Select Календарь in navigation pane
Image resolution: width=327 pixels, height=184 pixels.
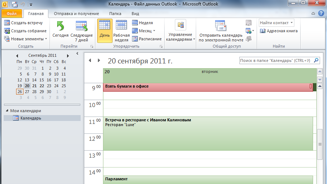pos(42,118)
